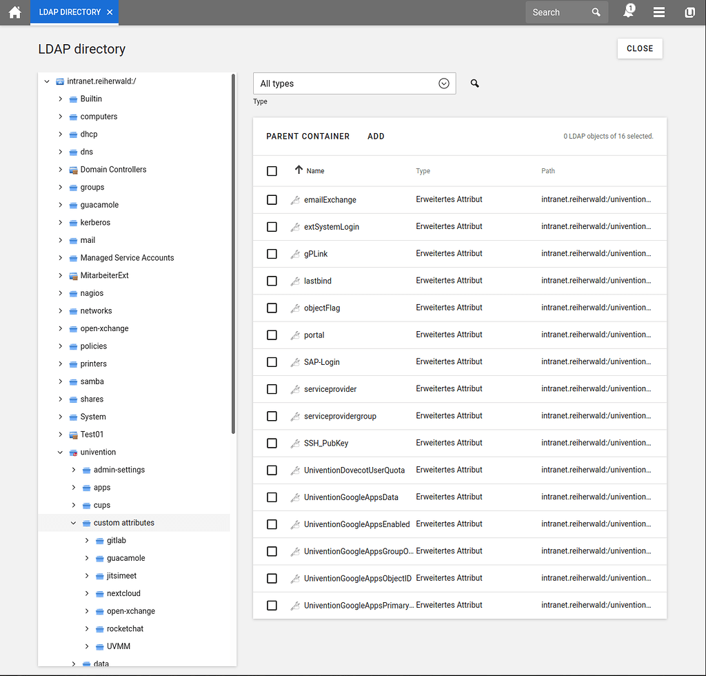The image size is (706, 676).
Task: Open the extSystemLogin entry
Action: point(332,227)
